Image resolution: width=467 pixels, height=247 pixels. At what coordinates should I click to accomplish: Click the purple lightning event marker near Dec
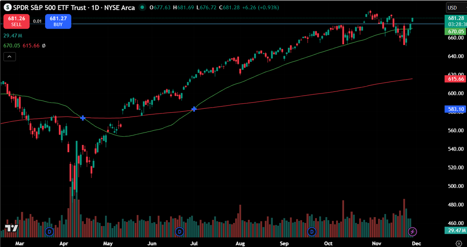pos(412,232)
